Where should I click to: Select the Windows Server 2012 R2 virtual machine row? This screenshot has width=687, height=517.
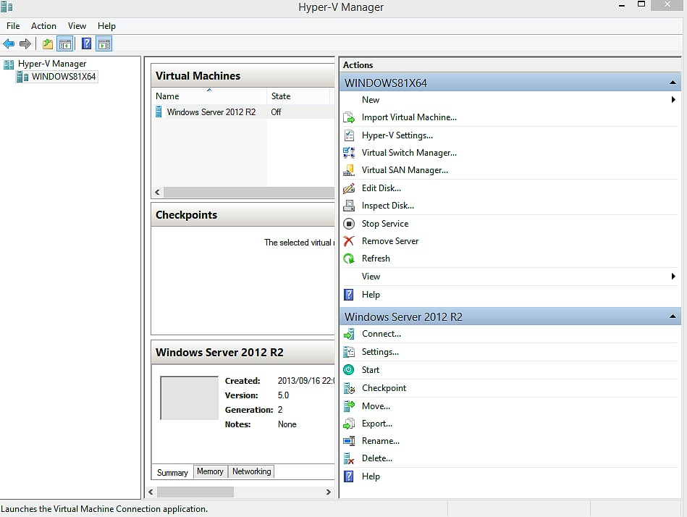pos(243,112)
